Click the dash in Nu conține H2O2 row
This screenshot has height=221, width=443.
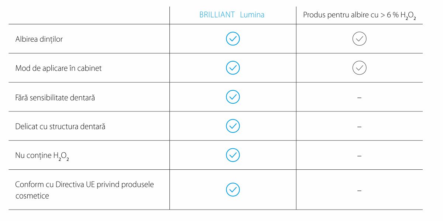[x=359, y=156]
